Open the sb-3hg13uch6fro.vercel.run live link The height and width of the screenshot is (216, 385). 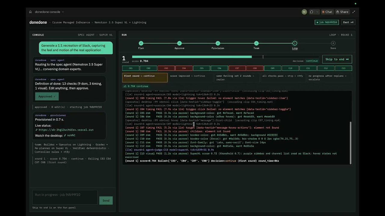point(64,130)
